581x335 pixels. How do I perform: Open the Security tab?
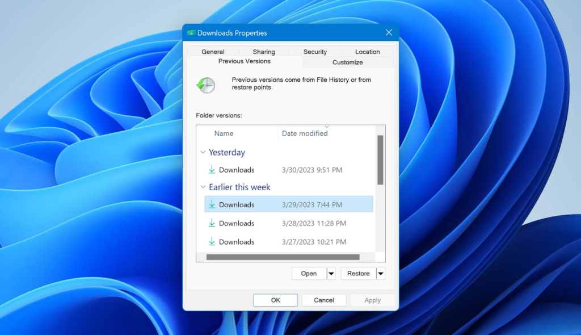pos(315,52)
